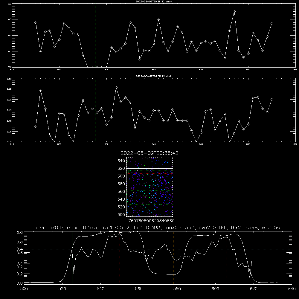This screenshot has height=299, width=299.
Task: Click the '820' label on the dawn plot x-axis
Action: tap(59, 70)
